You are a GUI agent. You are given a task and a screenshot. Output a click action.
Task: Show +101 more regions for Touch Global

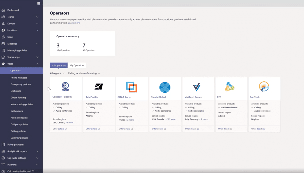click(170, 119)
